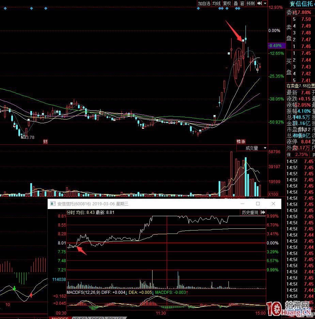Click the single blue diamond marker below 复权
Image resolution: width=315 pixels, height=319 pixels.
coord(227,9)
